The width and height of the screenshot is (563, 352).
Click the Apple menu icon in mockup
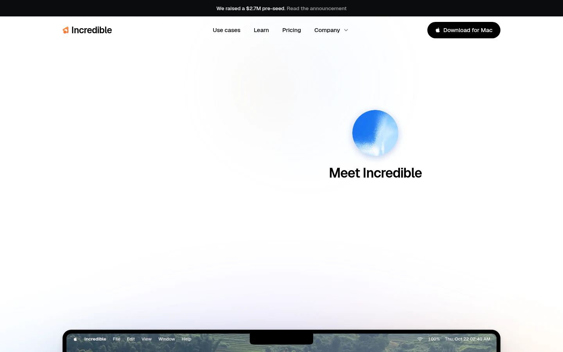click(75, 339)
